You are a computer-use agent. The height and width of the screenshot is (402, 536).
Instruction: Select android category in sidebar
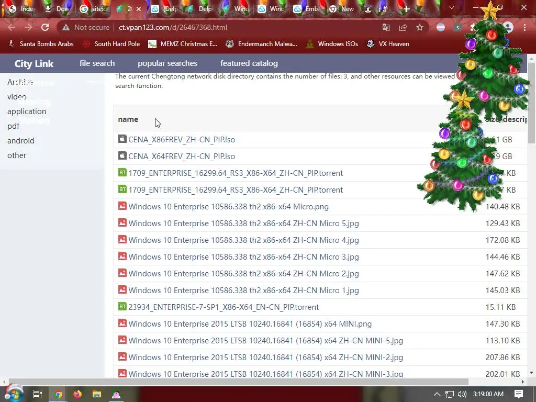21,140
